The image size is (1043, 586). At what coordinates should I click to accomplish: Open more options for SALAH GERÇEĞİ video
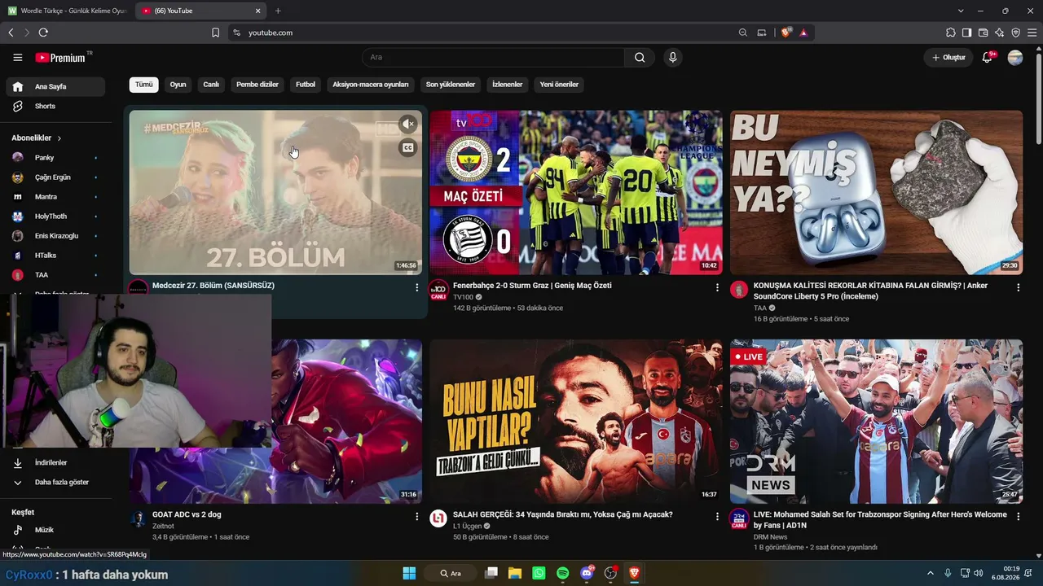pyautogui.click(x=717, y=516)
